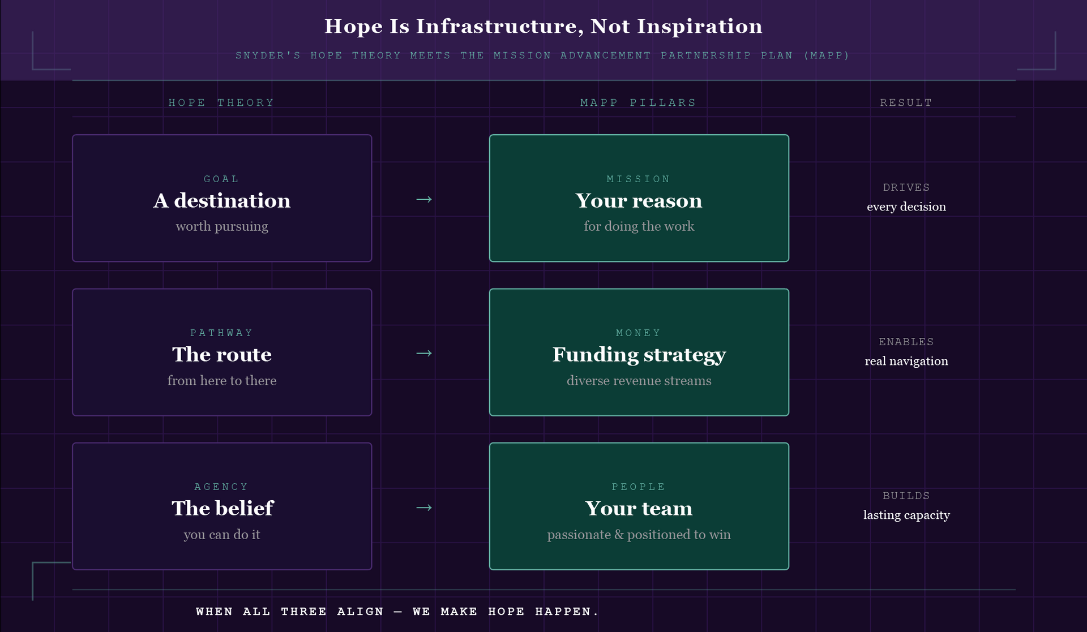Open the People card 'Your team'

(x=639, y=506)
